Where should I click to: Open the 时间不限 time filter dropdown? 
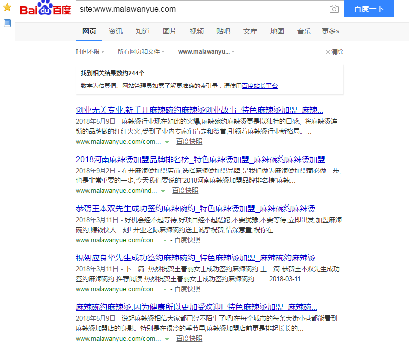(90, 51)
